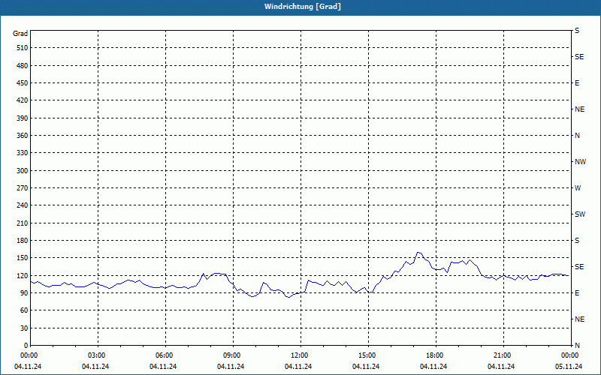
Task: Click the wind direction peak near 17:15
Action: coord(418,253)
